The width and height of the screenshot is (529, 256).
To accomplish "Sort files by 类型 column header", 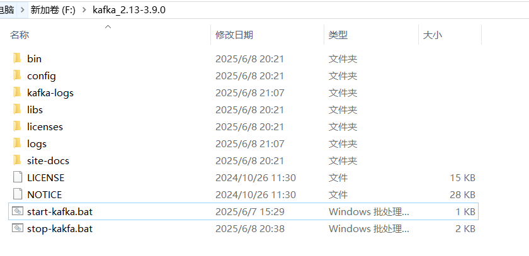I will (x=338, y=35).
